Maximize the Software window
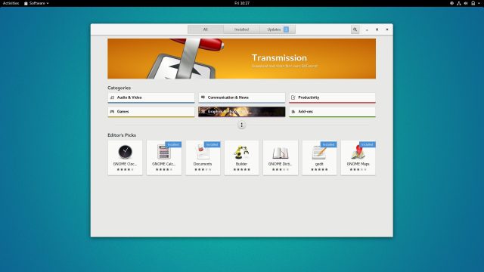 coord(377,29)
